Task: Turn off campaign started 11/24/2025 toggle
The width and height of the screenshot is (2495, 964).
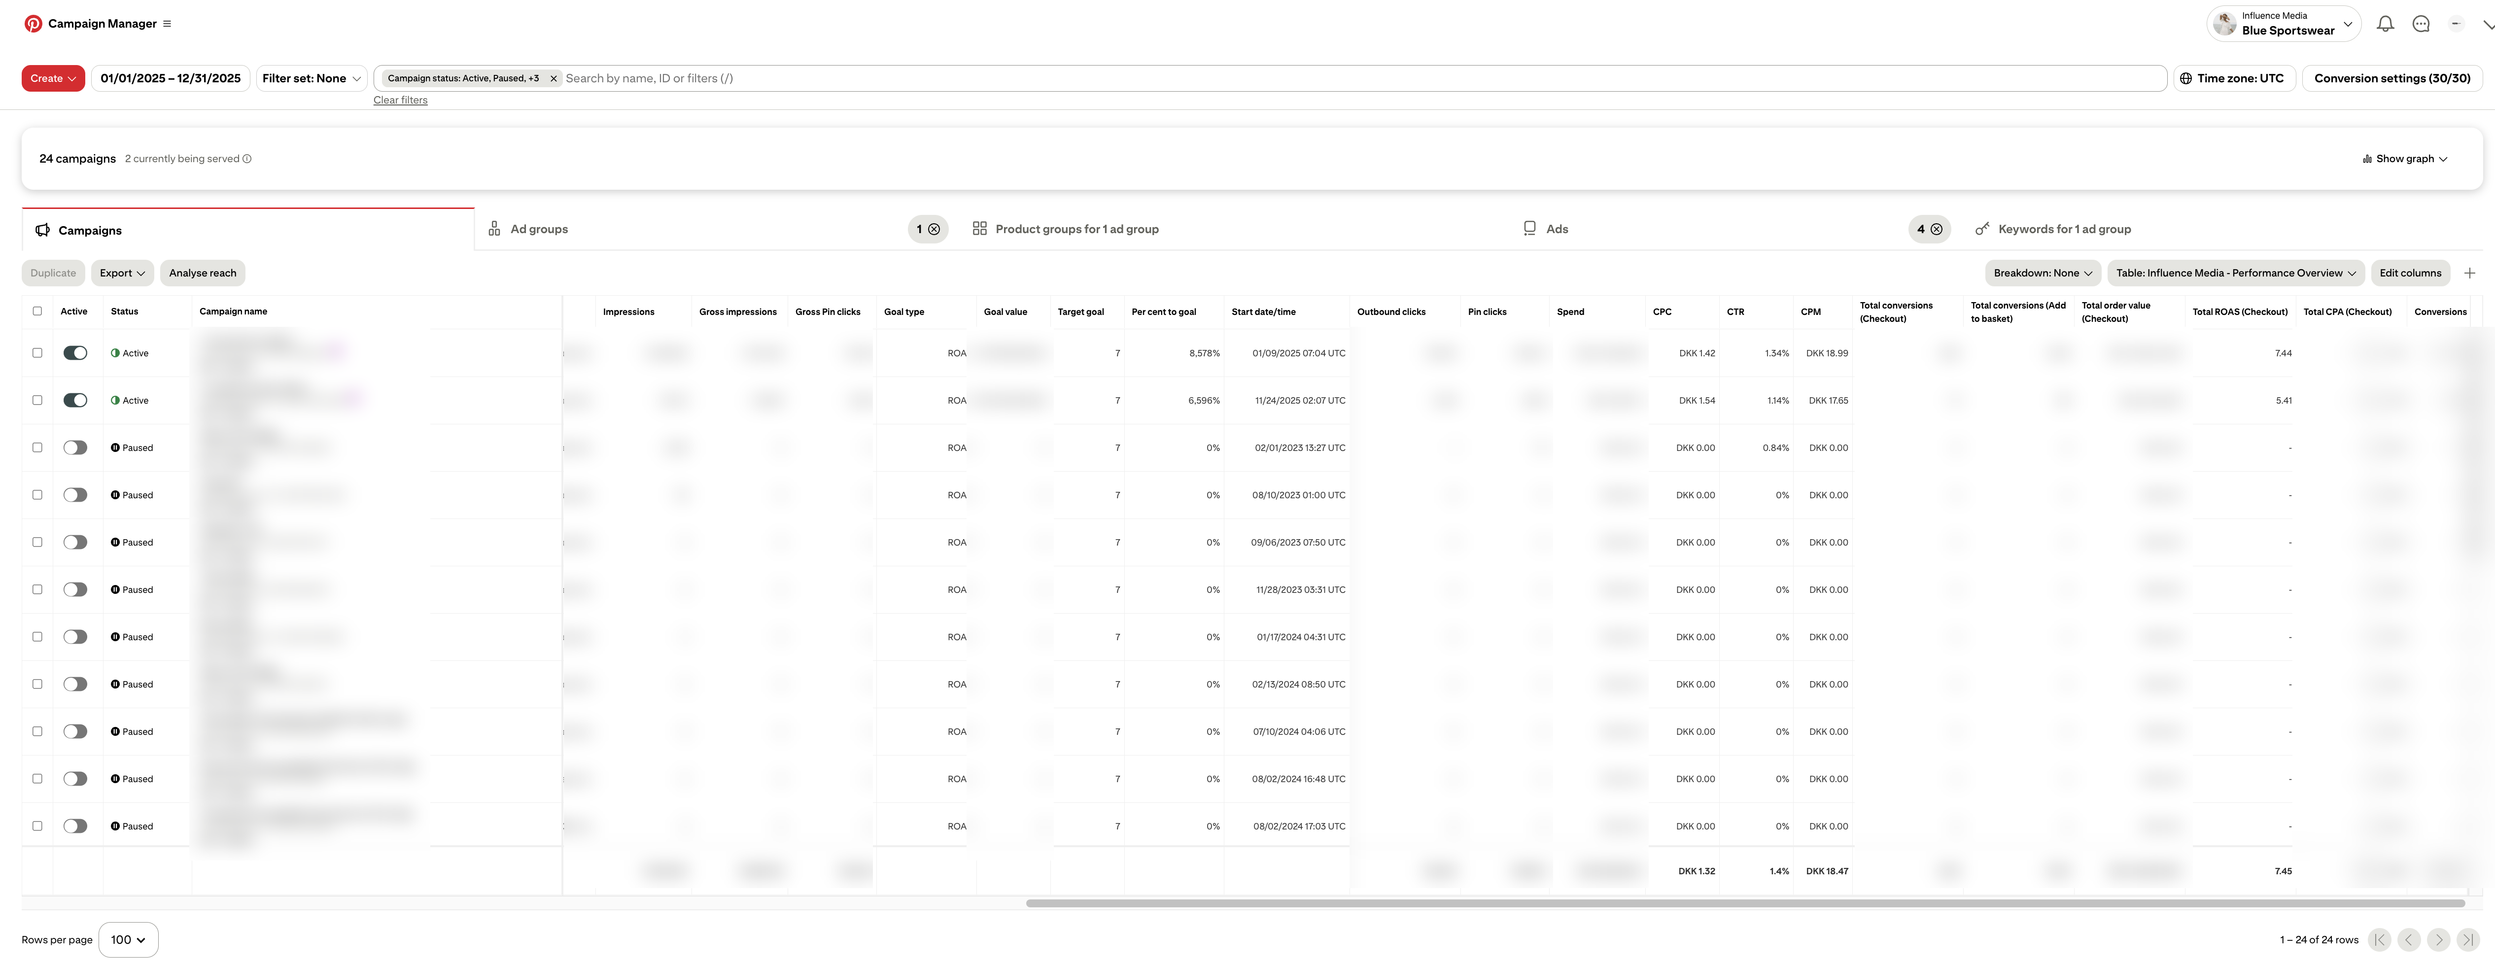Action: click(75, 400)
